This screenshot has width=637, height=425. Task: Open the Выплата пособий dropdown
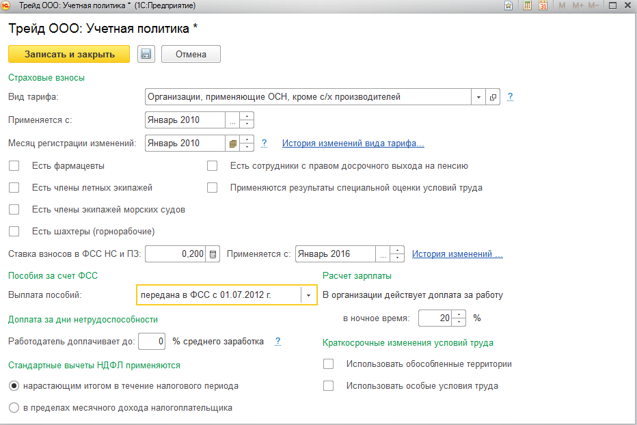309,295
